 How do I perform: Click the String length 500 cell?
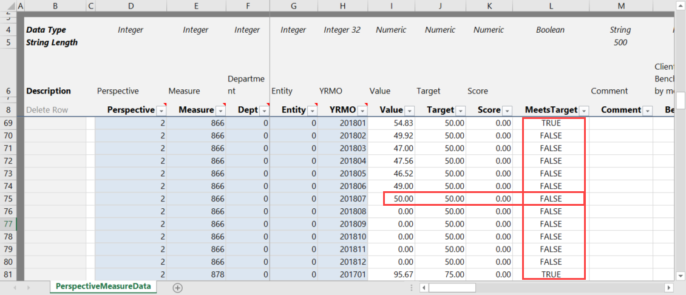(x=620, y=43)
